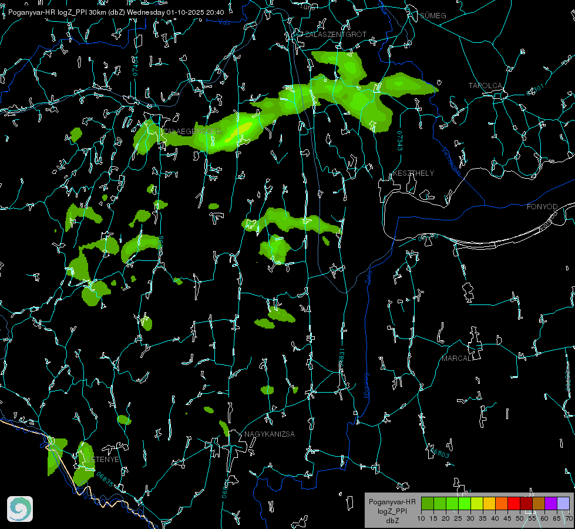Click the FONYÓD city label
The height and width of the screenshot is (529, 575).
[x=542, y=207]
